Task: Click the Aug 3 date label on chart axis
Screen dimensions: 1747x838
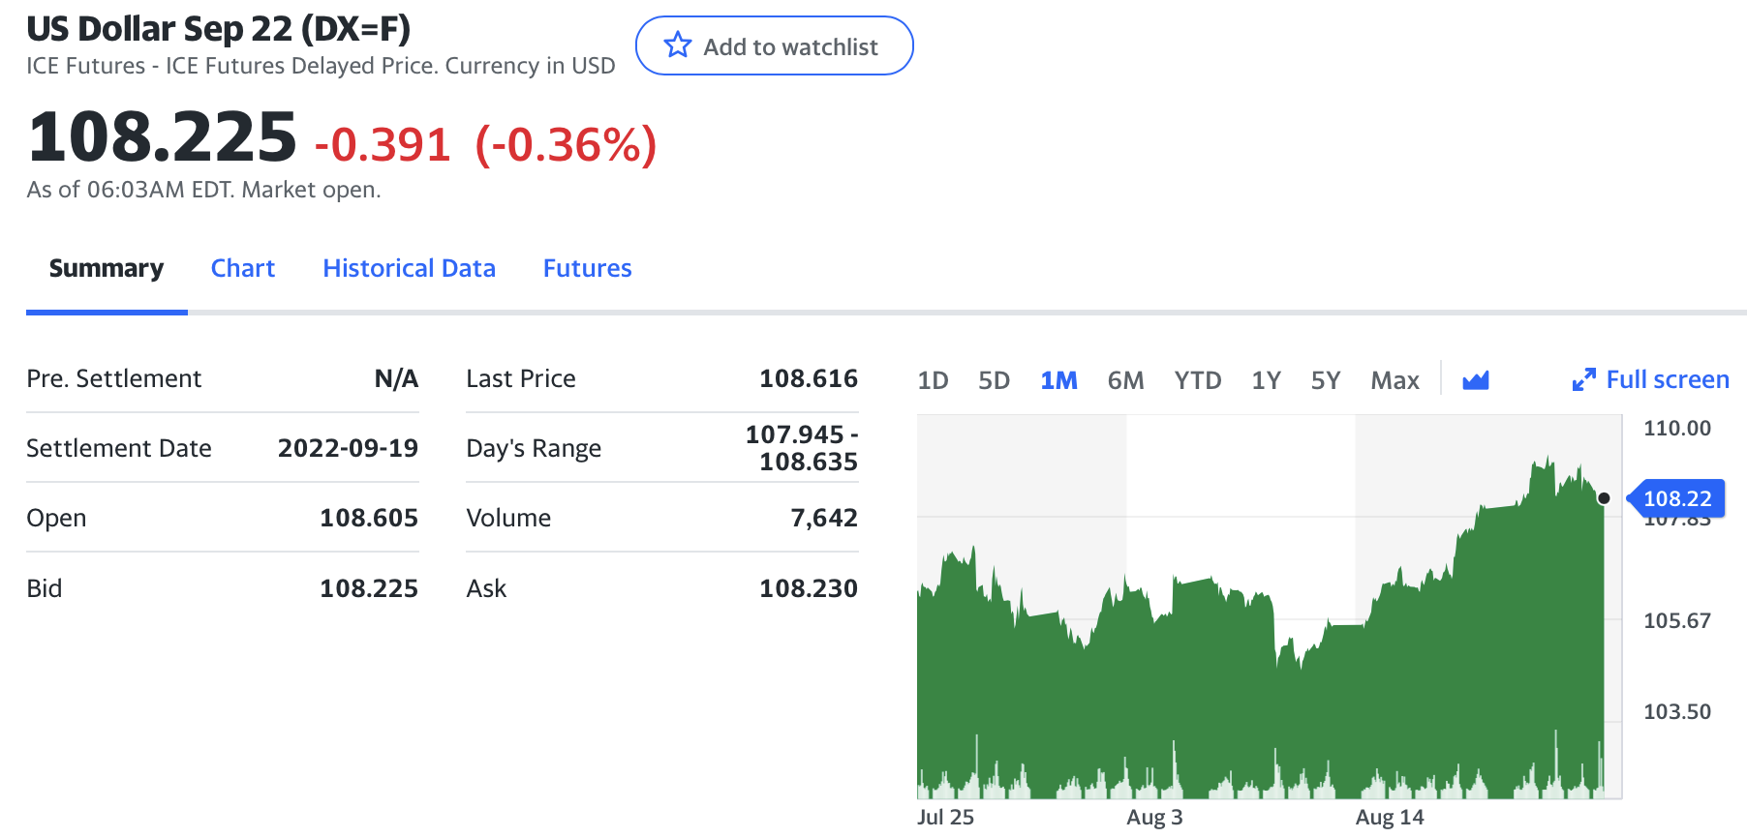Action: click(x=1154, y=817)
